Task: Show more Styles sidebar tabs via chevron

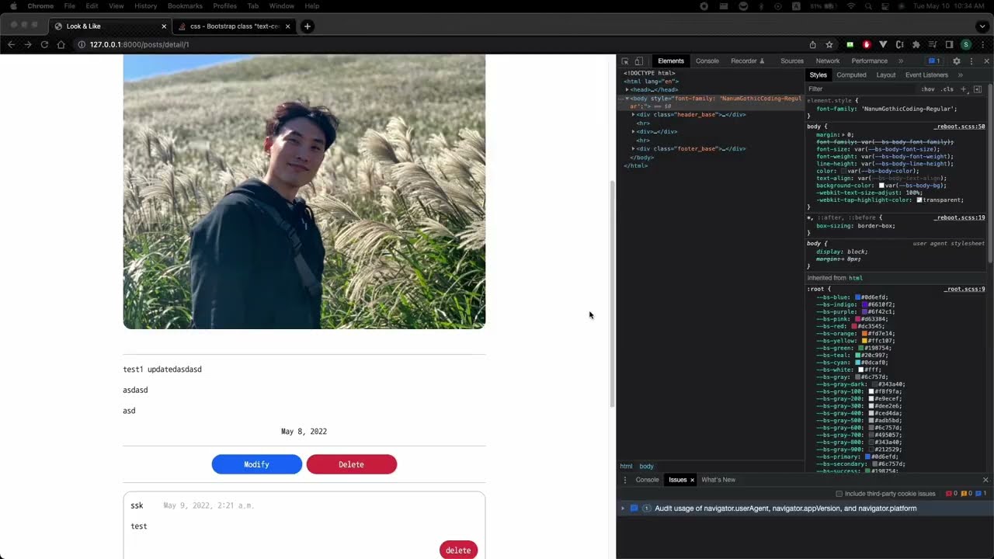Action: tap(961, 75)
